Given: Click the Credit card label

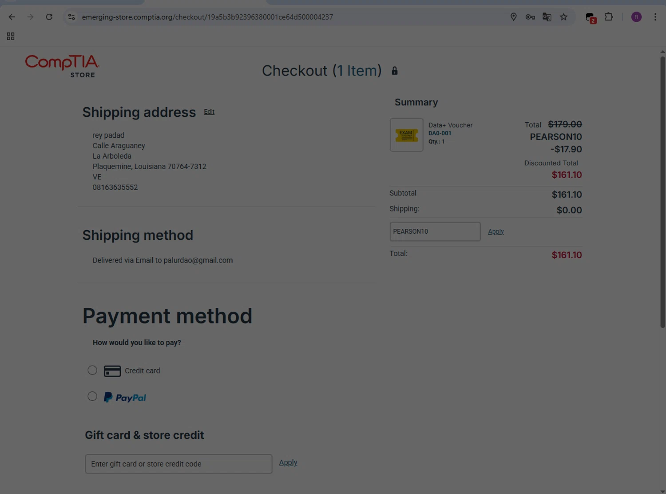Looking at the screenshot, I should pos(142,370).
